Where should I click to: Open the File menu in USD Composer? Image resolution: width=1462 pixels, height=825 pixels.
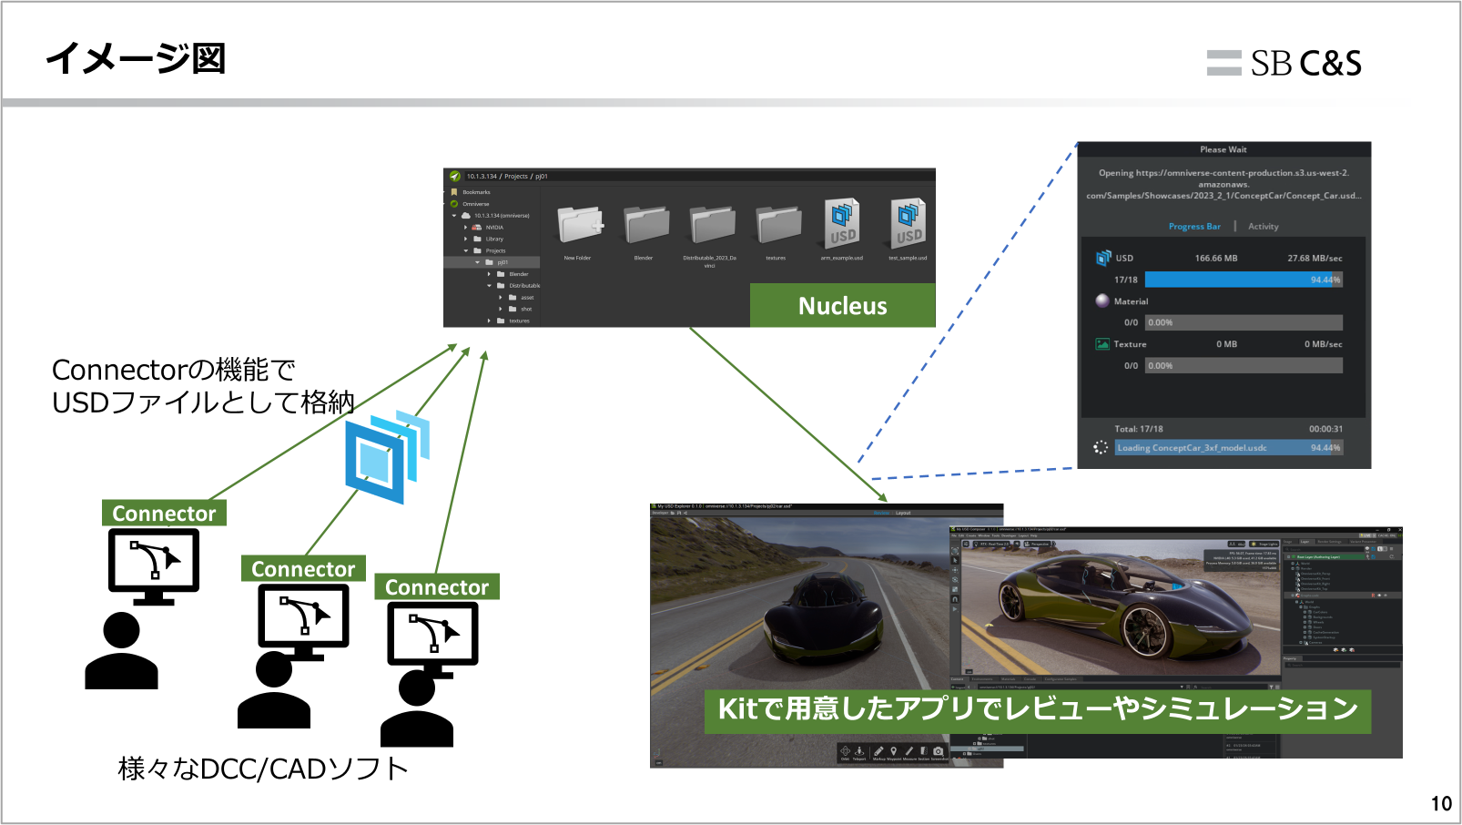pos(954,535)
